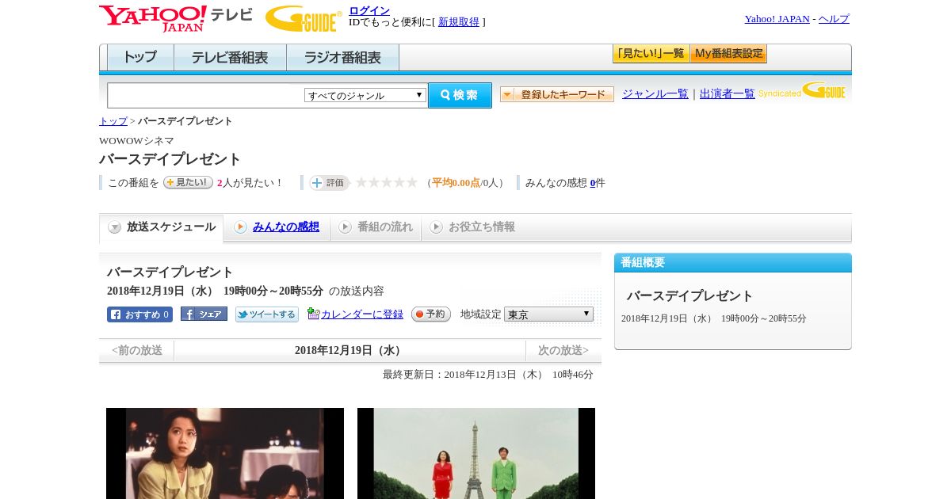This screenshot has height=499, width=951.
Task: Click the ログイン link
Action: [x=369, y=10]
